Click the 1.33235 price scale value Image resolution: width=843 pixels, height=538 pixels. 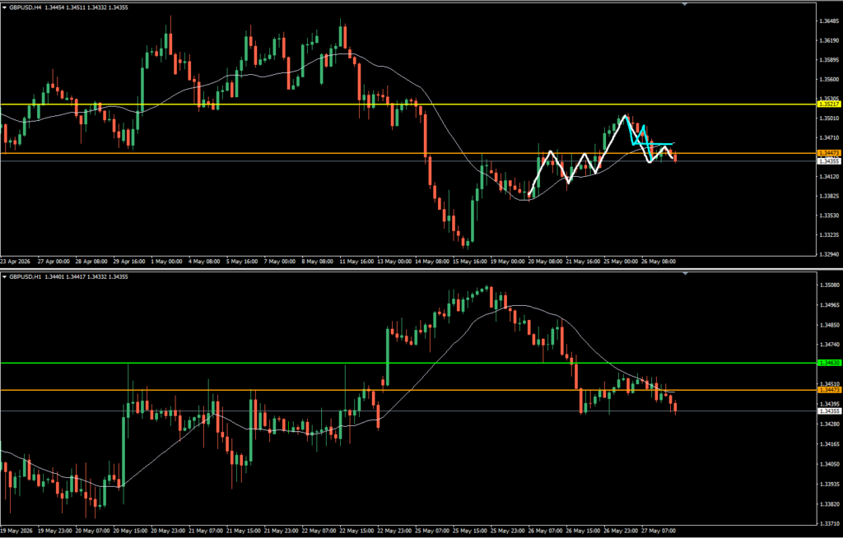point(828,235)
